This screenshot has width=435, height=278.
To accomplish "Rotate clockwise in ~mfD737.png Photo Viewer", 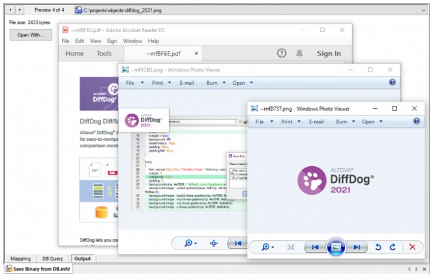I will tap(392, 247).
